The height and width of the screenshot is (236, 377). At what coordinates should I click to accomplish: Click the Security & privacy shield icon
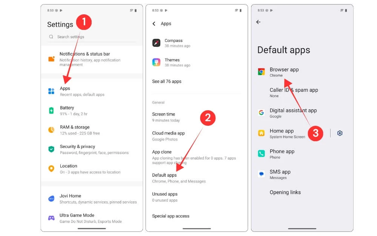(x=51, y=149)
